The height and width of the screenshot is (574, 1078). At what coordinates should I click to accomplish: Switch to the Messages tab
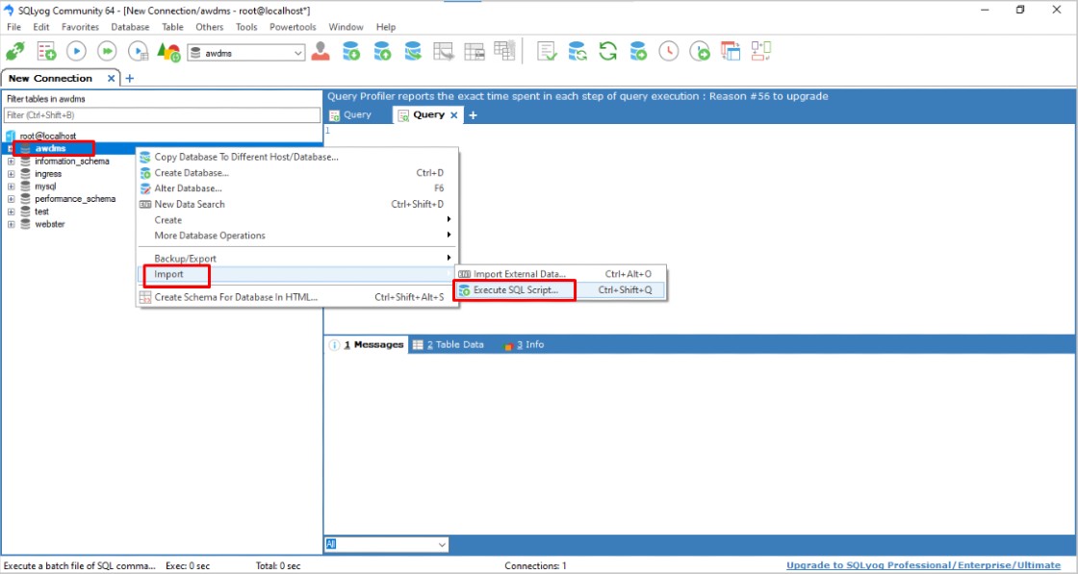[x=367, y=344]
